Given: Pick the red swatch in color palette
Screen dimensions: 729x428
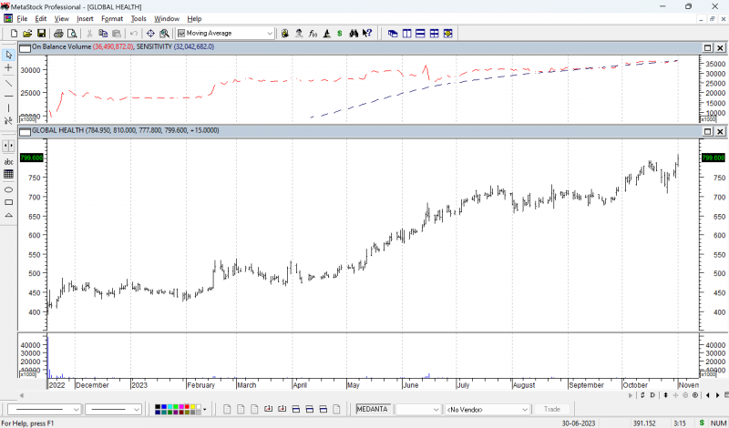Looking at the screenshot, I should 189,407.
